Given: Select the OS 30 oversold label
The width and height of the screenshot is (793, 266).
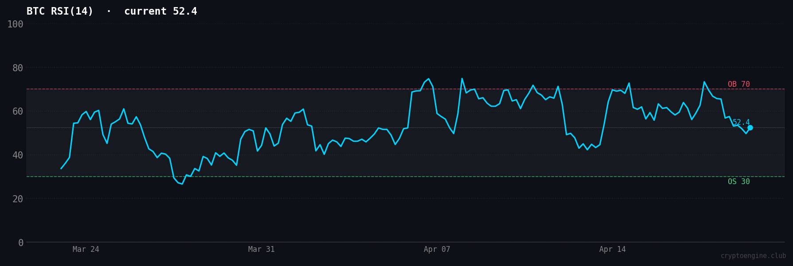Looking at the screenshot, I should coord(738,182).
